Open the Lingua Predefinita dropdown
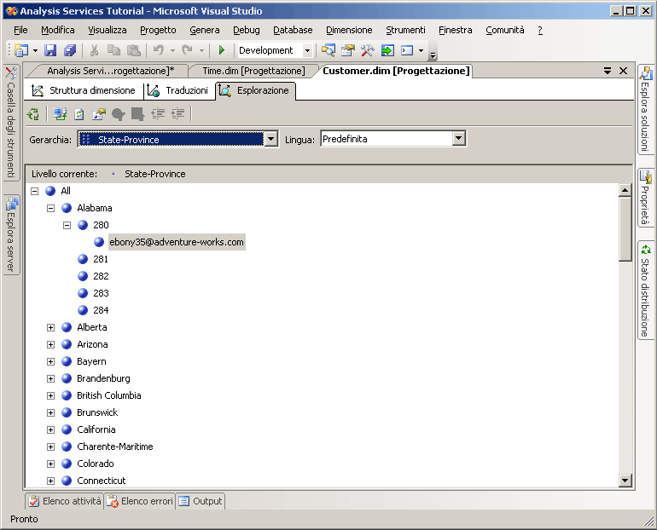 [458, 139]
